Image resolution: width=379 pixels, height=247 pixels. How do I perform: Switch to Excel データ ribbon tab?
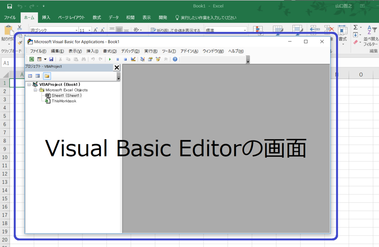point(114,17)
